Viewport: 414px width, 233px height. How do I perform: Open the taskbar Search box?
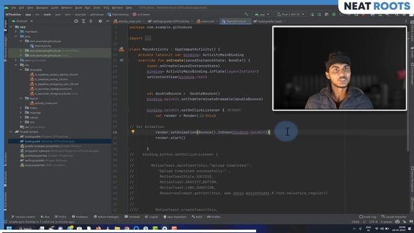pyautogui.click(x=26, y=228)
